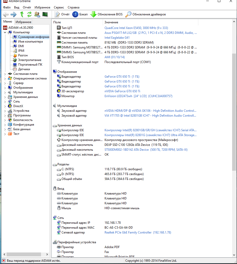The width and height of the screenshot is (237, 264).
Task: Expand the DirectX tree node
Action: tap(5, 106)
